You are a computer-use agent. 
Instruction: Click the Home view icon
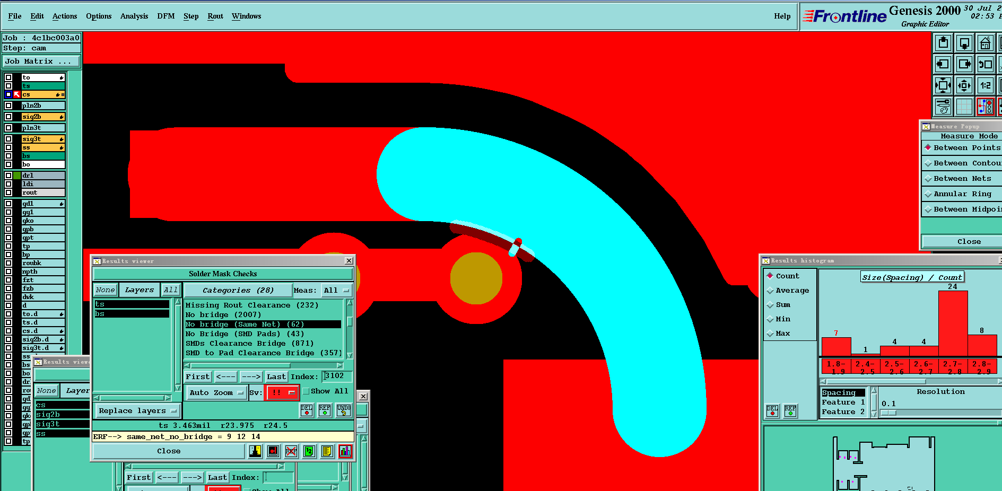pyautogui.click(x=986, y=43)
